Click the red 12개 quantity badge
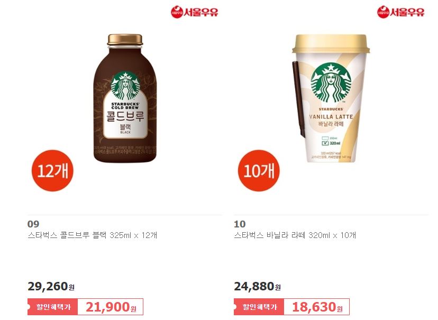This screenshot has height=320, width=438. tap(52, 171)
